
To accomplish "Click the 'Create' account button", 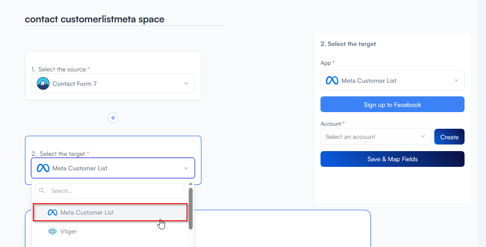I will (x=449, y=137).
